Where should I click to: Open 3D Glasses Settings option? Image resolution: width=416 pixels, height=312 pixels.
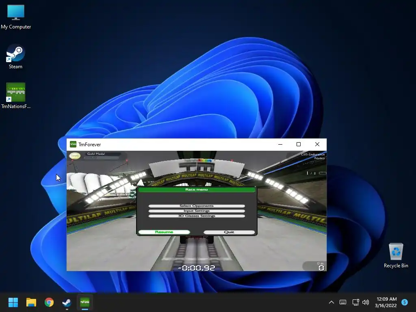pyautogui.click(x=197, y=216)
